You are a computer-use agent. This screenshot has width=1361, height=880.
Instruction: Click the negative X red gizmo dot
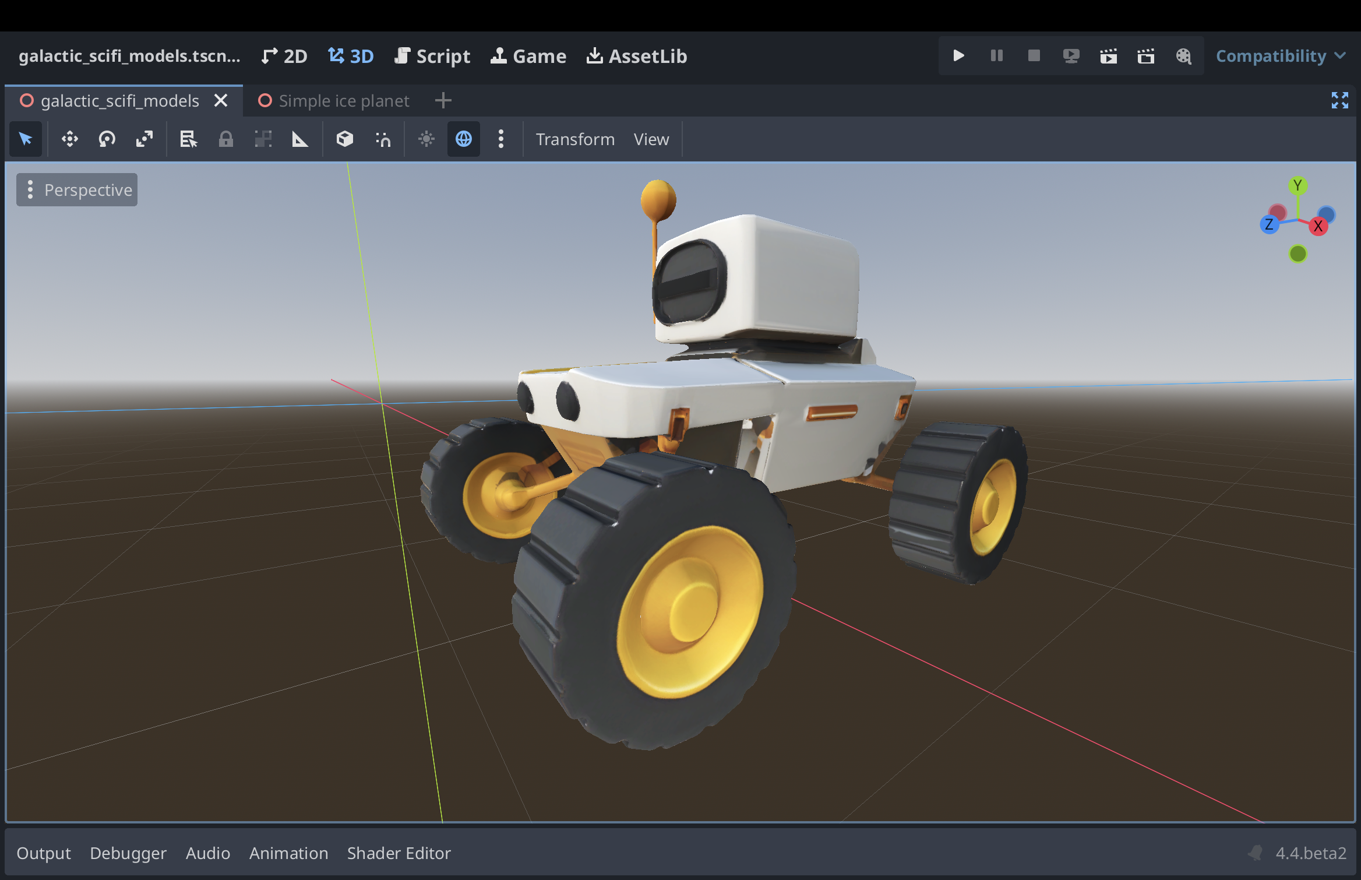(x=1277, y=213)
